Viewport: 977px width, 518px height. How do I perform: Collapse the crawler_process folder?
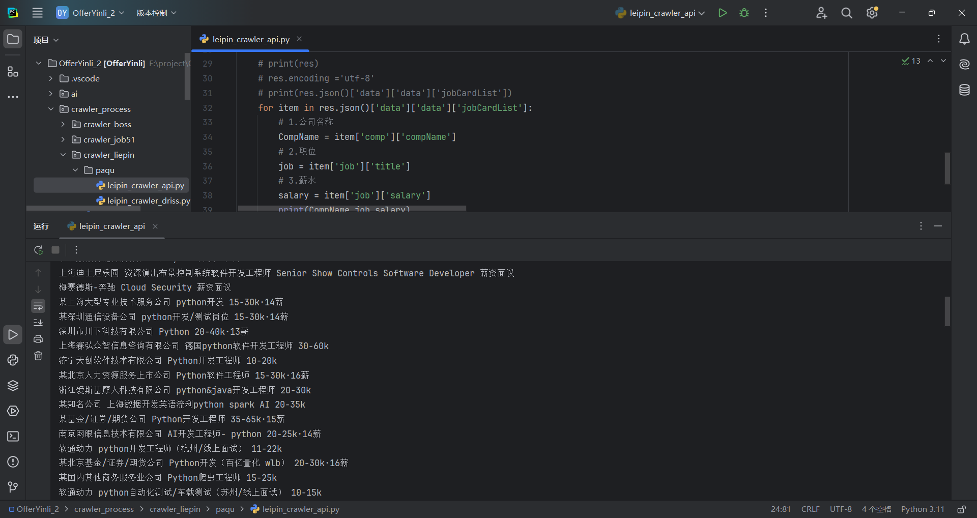point(51,109)
